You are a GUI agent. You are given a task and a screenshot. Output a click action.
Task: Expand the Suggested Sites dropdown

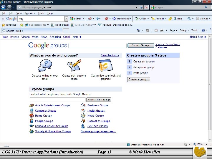(x=48, y=25)
